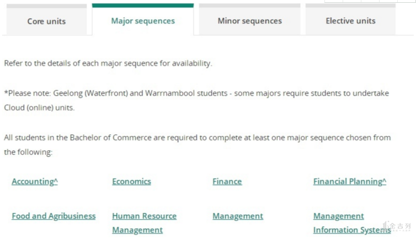
Task: Open the Financial Planning major link
Action: point(350,182)
